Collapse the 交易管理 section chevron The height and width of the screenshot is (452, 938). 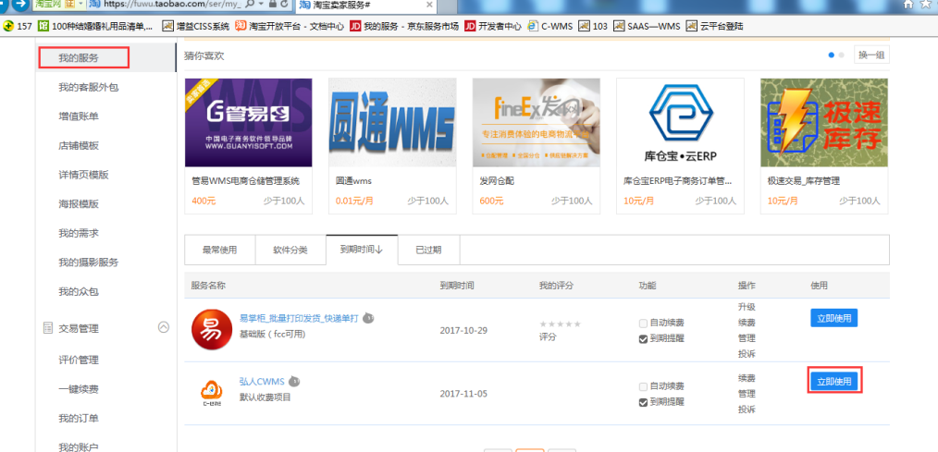click(x=164, y=327)
